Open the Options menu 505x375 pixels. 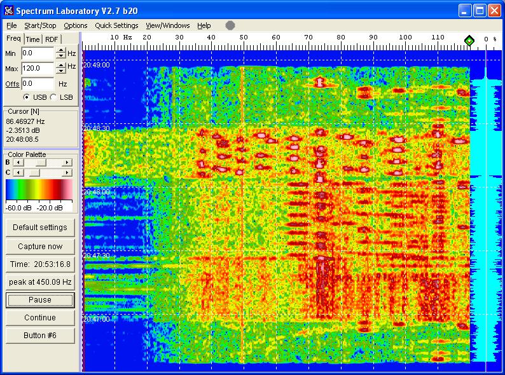tap(75, 25)
